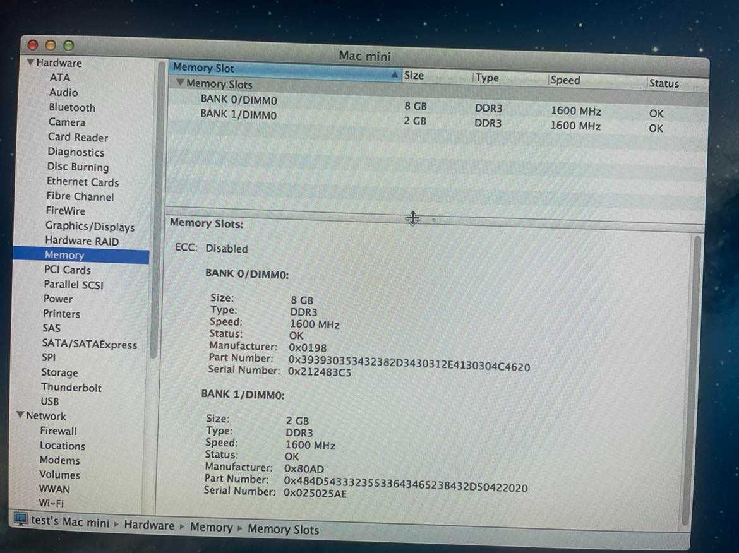Select Volumes under Network
The image size is (739, 553).
point(59,474)
